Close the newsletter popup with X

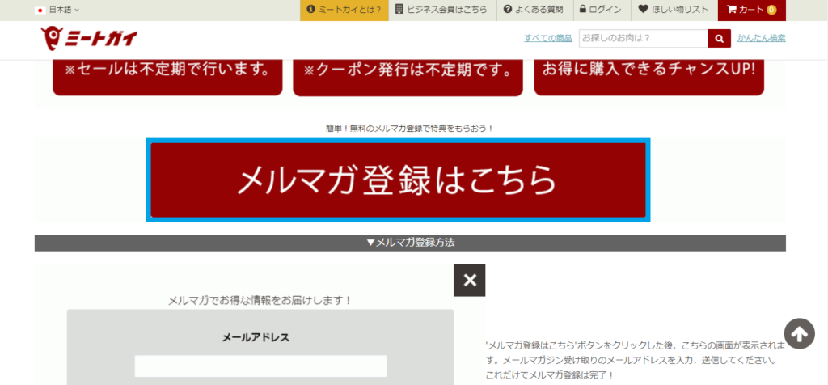tap(470, 281)
